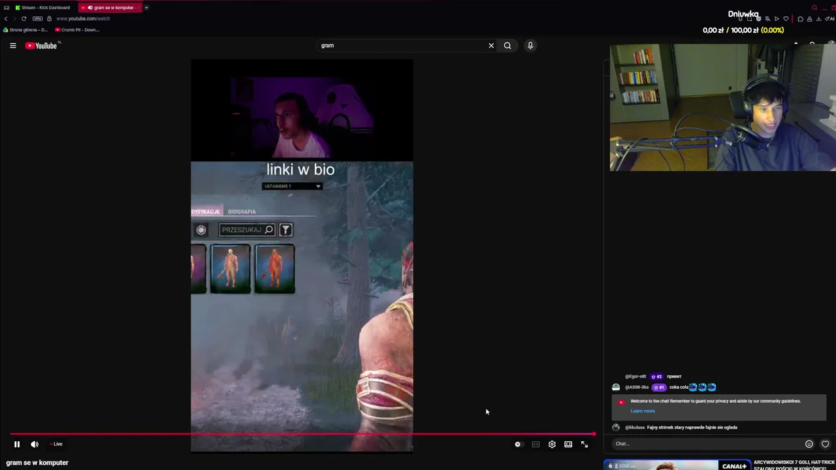
Task: Open the browser AI assistant button
Action: [x=829, y=19]
